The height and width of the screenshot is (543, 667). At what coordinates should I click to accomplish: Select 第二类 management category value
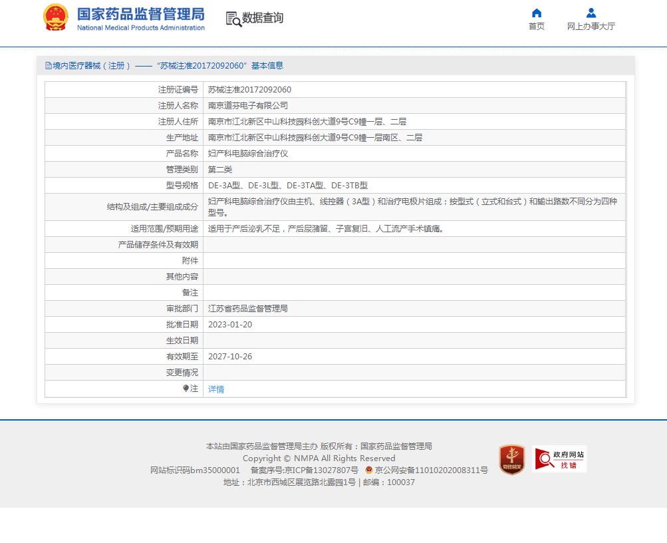(x=220, y=170)
